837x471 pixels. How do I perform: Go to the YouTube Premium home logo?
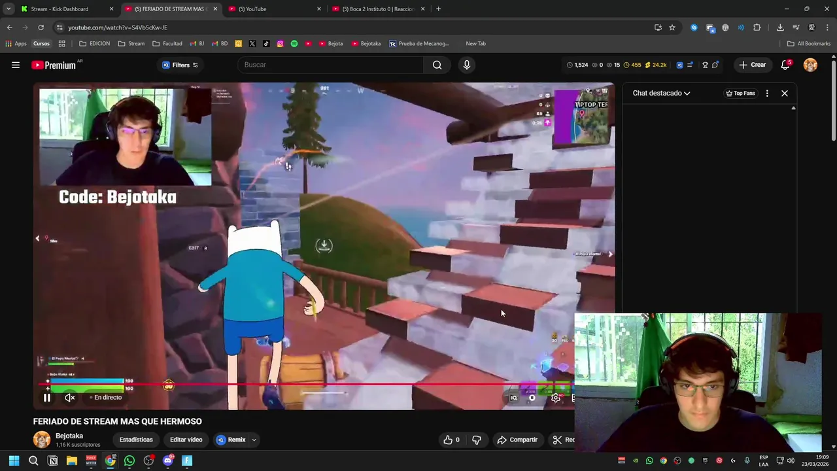(x=54, y=65)
